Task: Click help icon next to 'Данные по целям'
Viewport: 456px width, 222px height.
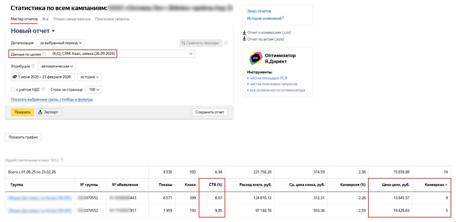Action: pyautogui.click(x=44, y=54)
